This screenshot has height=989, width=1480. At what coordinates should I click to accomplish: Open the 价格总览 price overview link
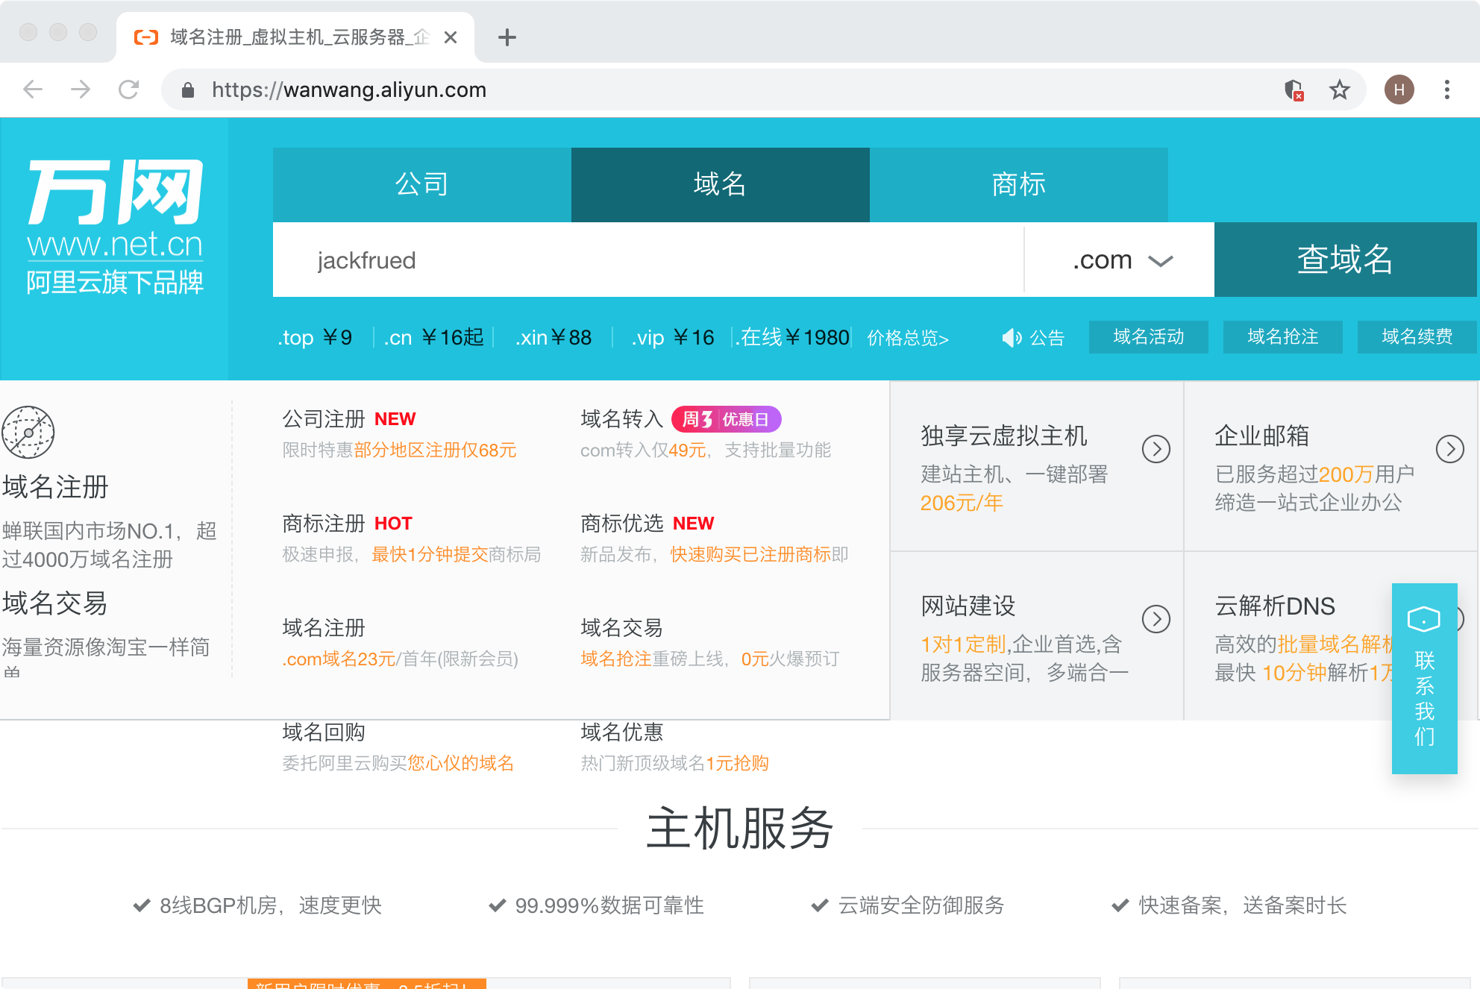pyautogui.click(x=907, y=338)
